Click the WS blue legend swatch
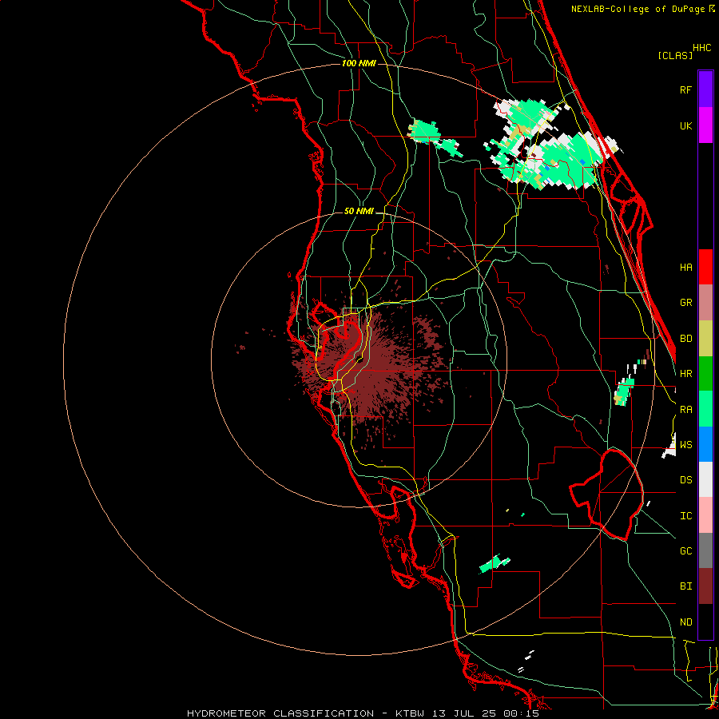The height and width of the screenshot is (719, 719). click(705, 444)
